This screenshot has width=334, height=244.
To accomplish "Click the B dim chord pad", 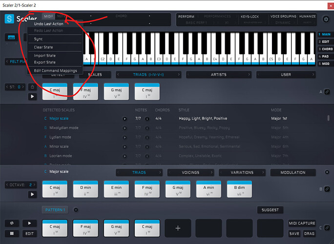I will (x=239, y=189).
